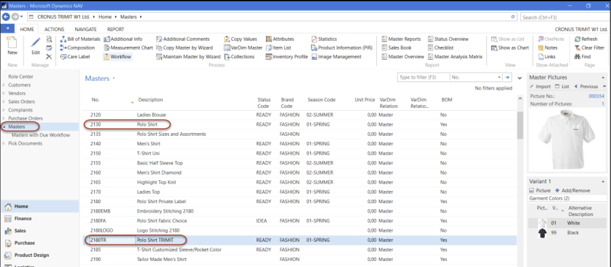The image size is (611, 267).
Task: Collapse the Master Pictures FactBox
Action: [603, 78]
